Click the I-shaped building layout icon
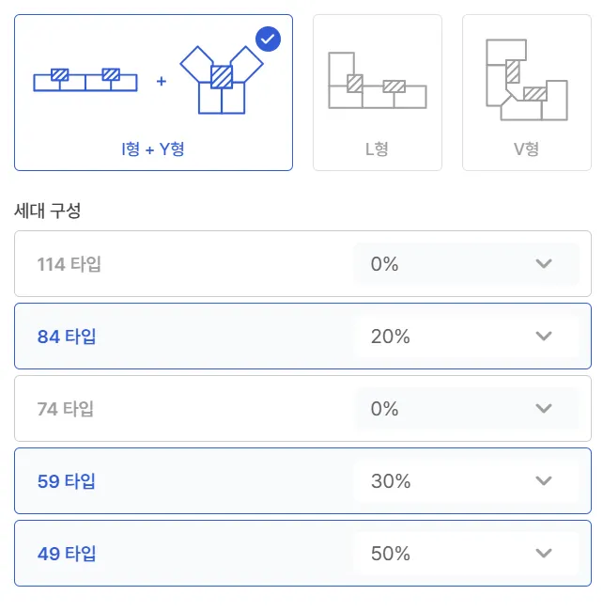Screen dimensions: 603x611 point(85,81)
